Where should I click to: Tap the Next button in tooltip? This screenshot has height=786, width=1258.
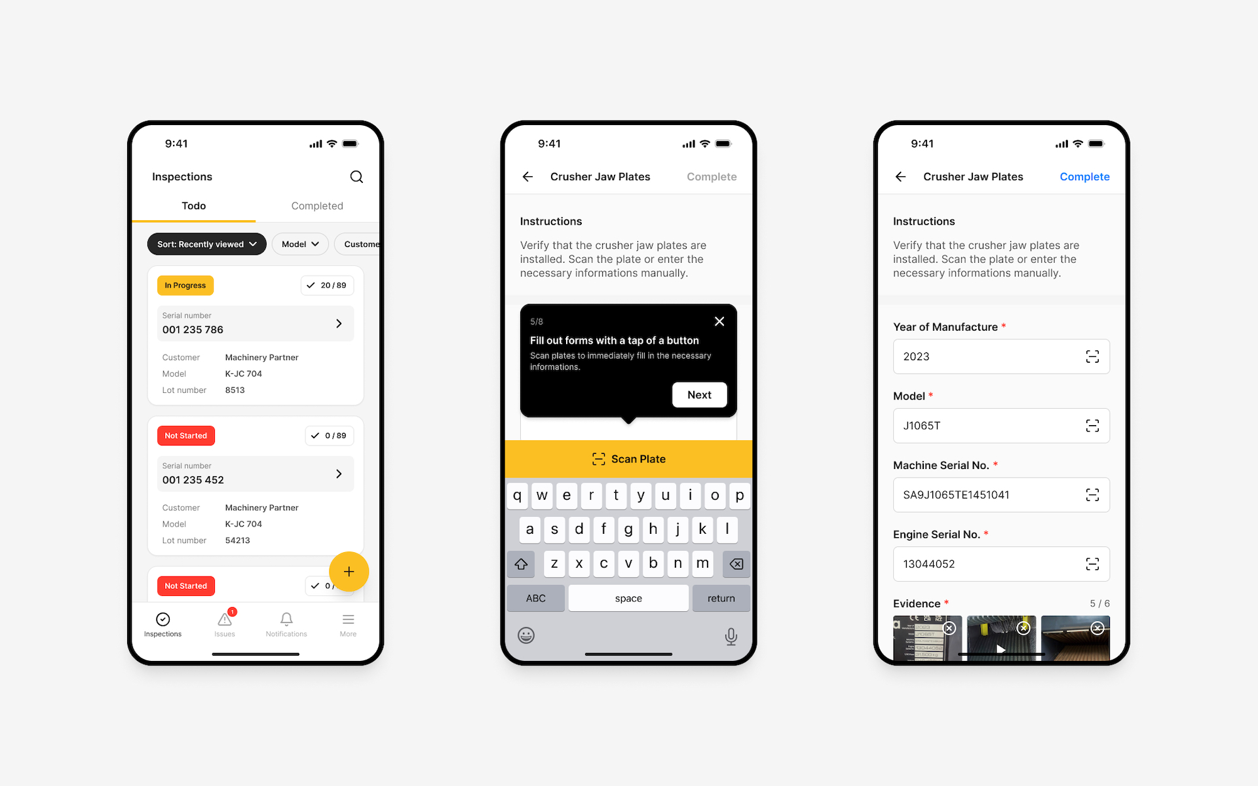point(697,394)
